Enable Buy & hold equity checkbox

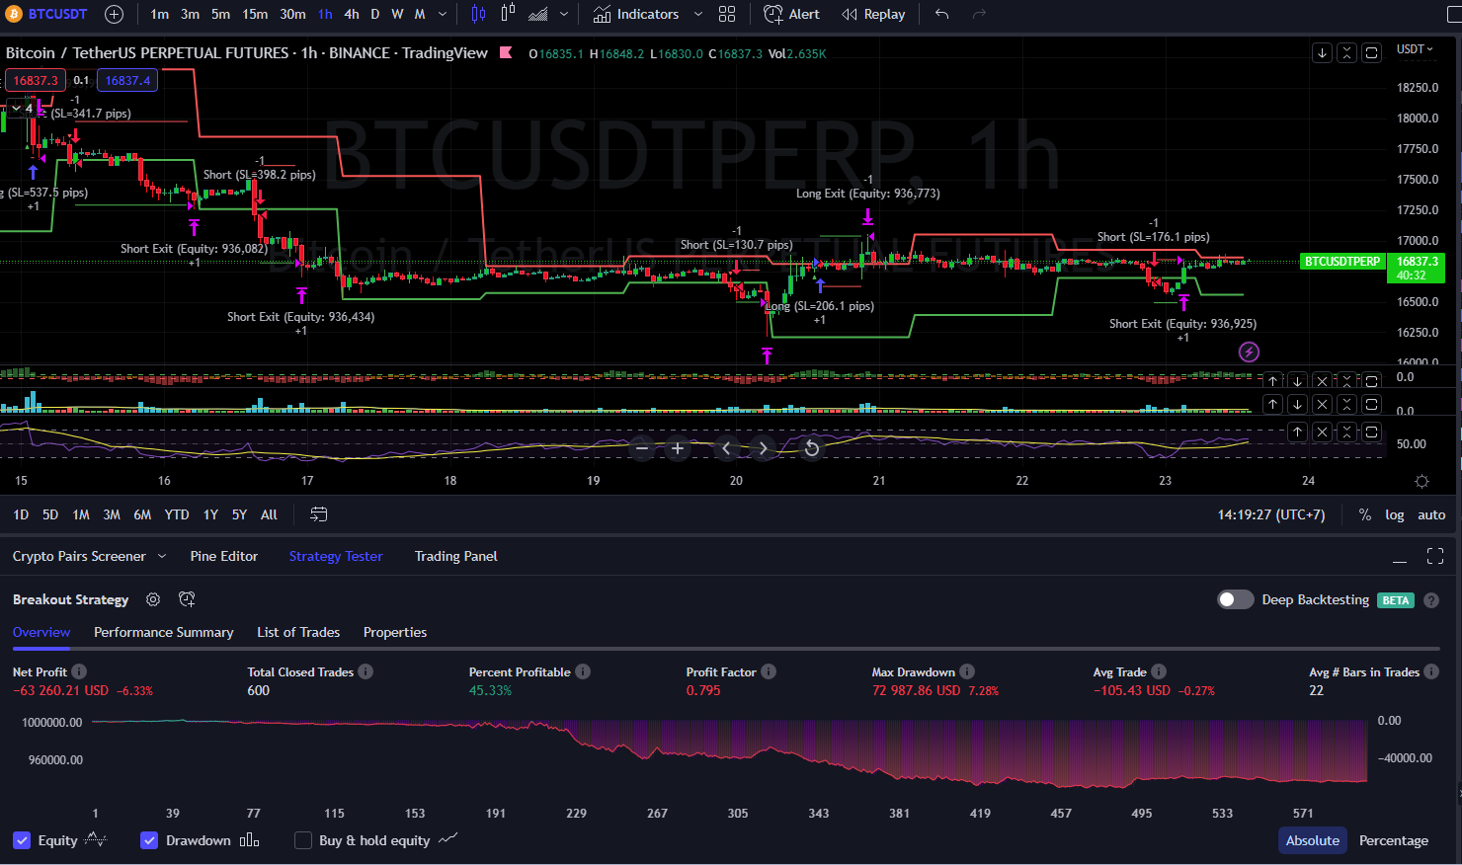tap(303, 840)
